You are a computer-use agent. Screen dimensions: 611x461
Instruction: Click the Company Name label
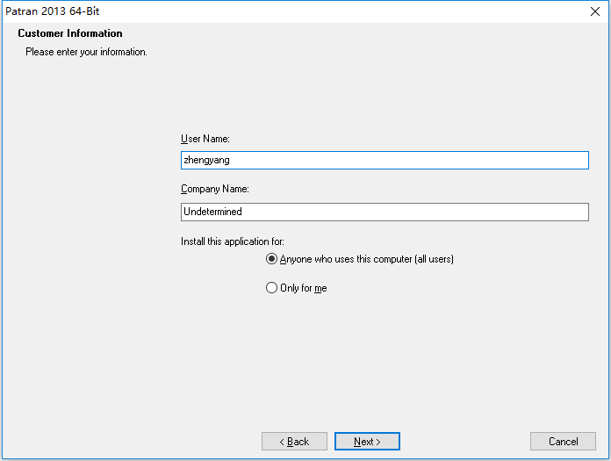coord(215,189)
